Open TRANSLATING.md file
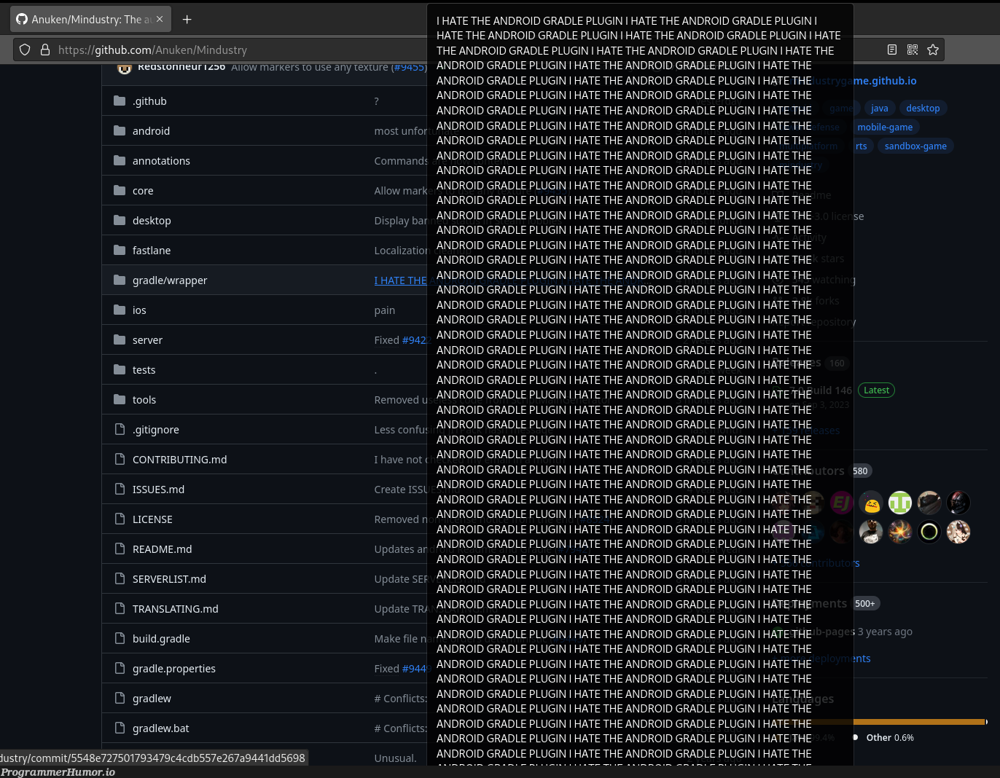The height and width of the screenshot is (778, 1000). (x=175, y=609)
